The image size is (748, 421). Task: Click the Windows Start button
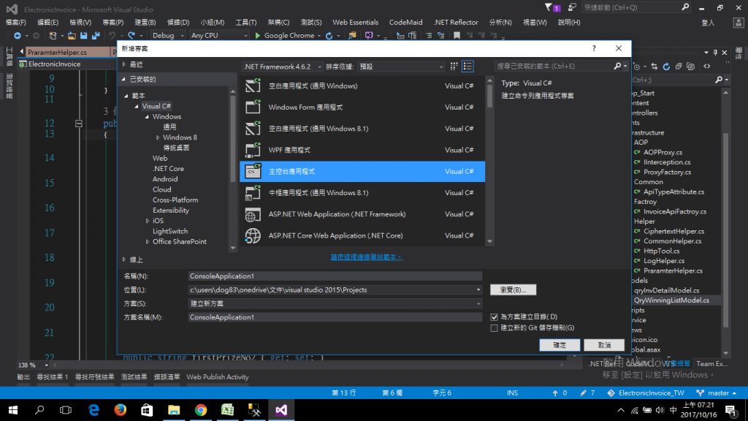coord(13,410)
